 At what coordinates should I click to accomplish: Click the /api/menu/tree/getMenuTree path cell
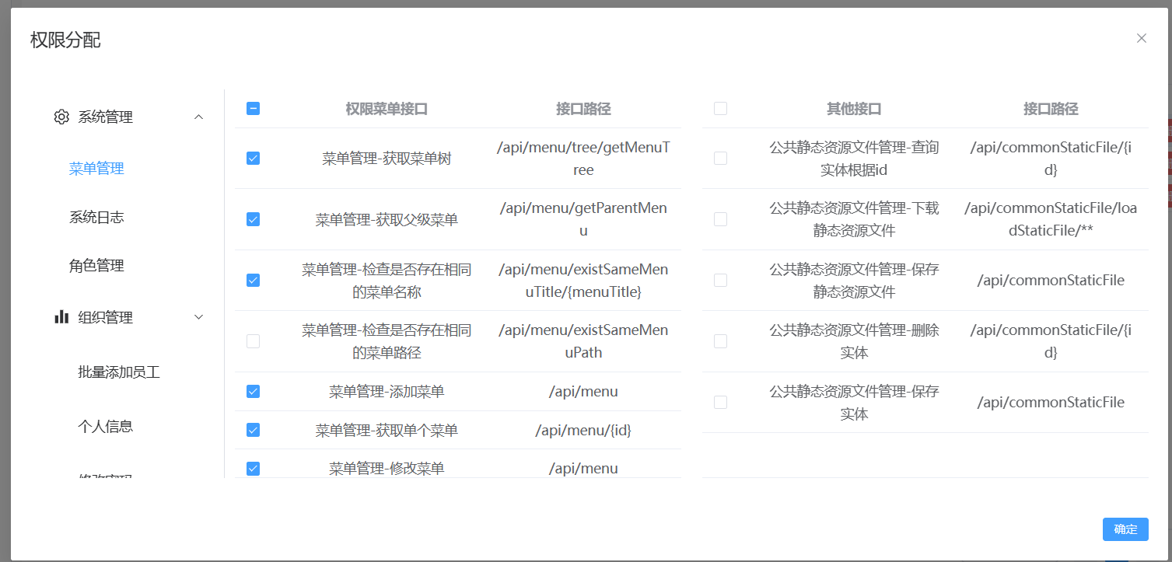pyautogui.click(x=583, y=159)
